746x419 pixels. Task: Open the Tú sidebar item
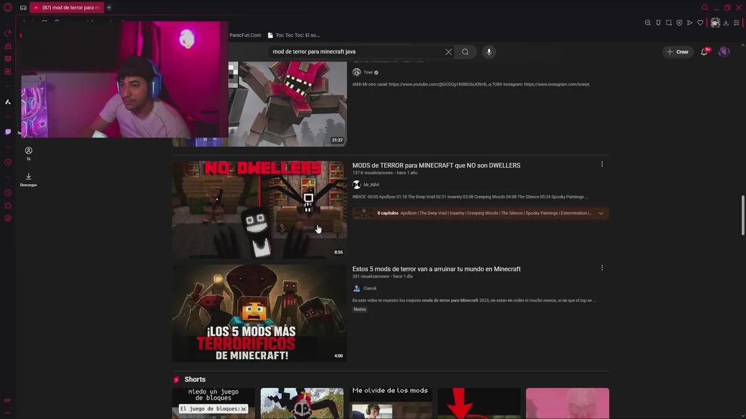click(x=29, y=154)
